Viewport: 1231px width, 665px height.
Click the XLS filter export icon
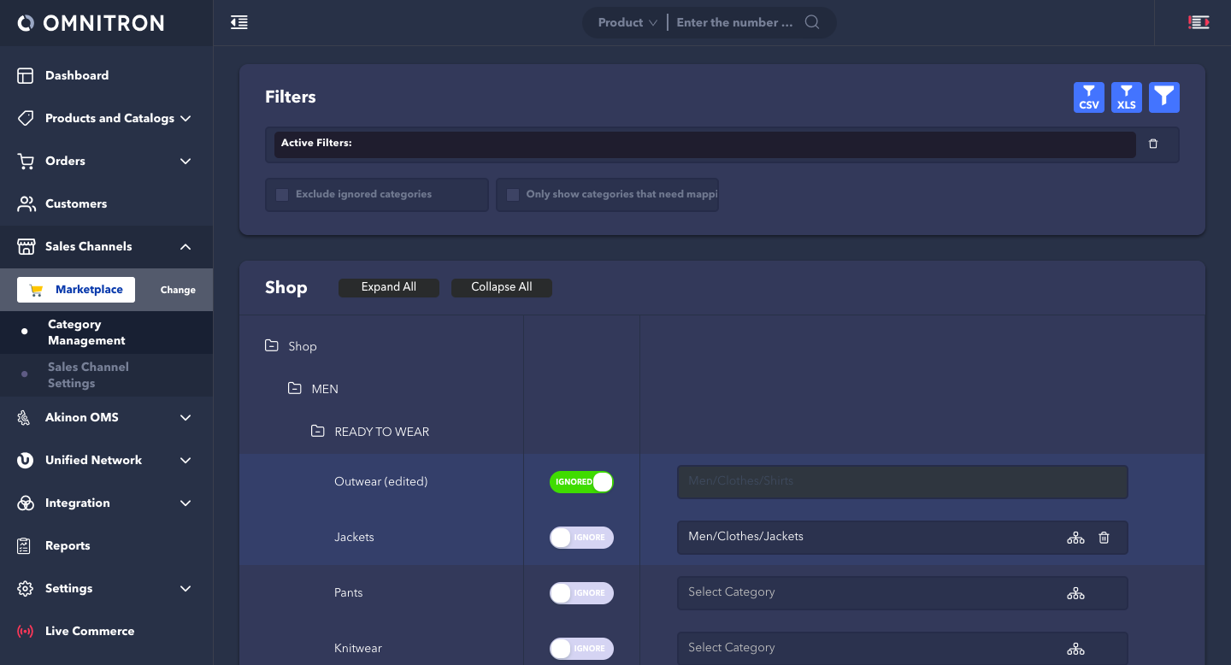point(1126,97)
